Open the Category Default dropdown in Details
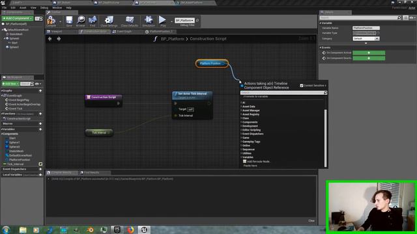This screenshot has width=417, height=234. [366, 39]
